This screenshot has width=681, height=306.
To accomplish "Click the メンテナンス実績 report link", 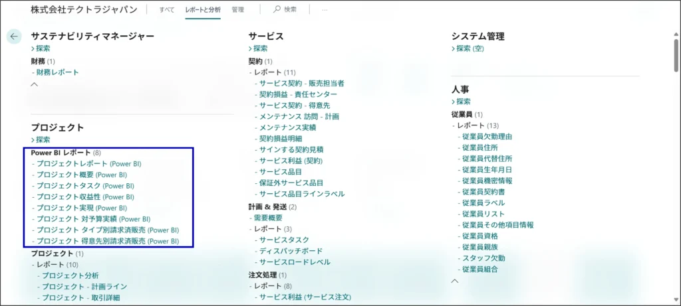I will tap(287, 127).
